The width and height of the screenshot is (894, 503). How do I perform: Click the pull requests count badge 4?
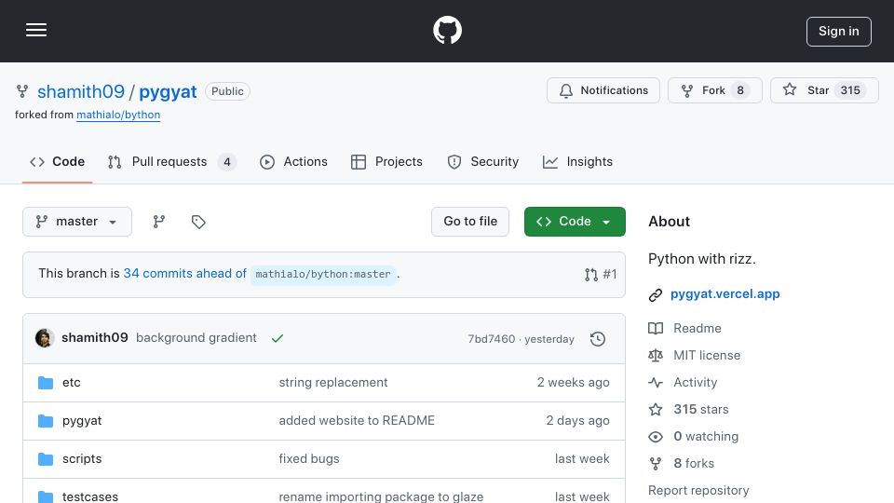pos(227,162)
